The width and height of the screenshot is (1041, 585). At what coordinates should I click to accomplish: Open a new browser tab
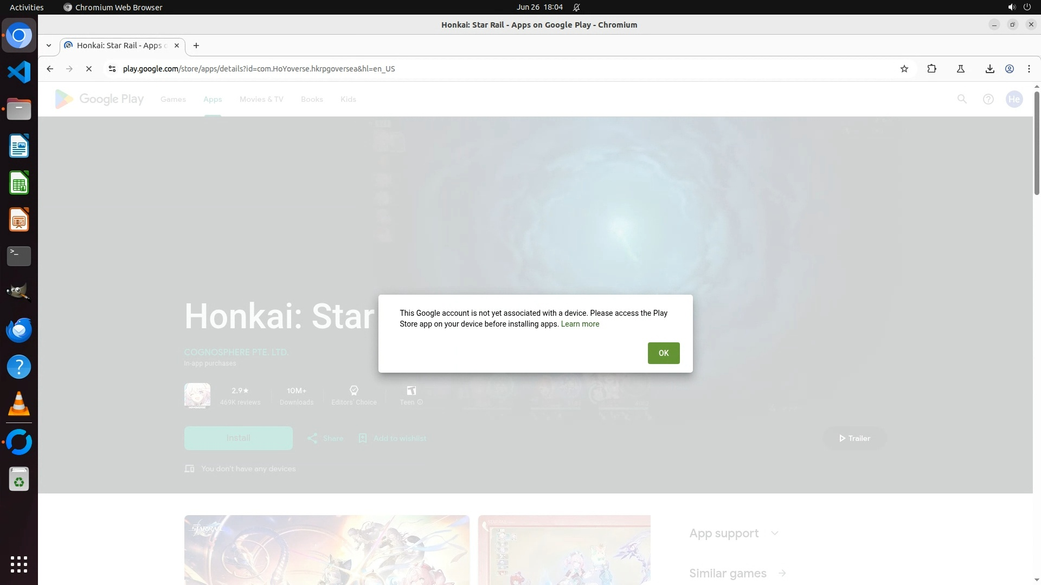196,45
